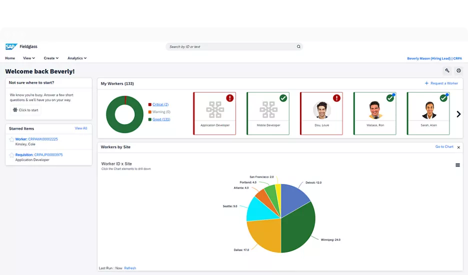The height and width of the screenshot is (275, 468).
Task: Click the SAP Fieldglass logo
Action: pos(21,46)
